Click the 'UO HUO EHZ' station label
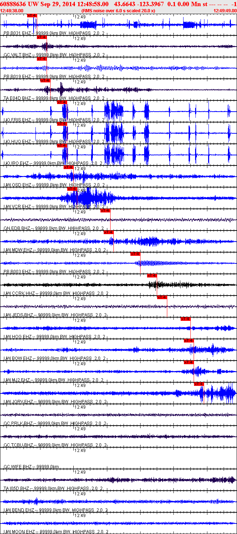The width and height of the screenshot is (237, 534). 17,142
